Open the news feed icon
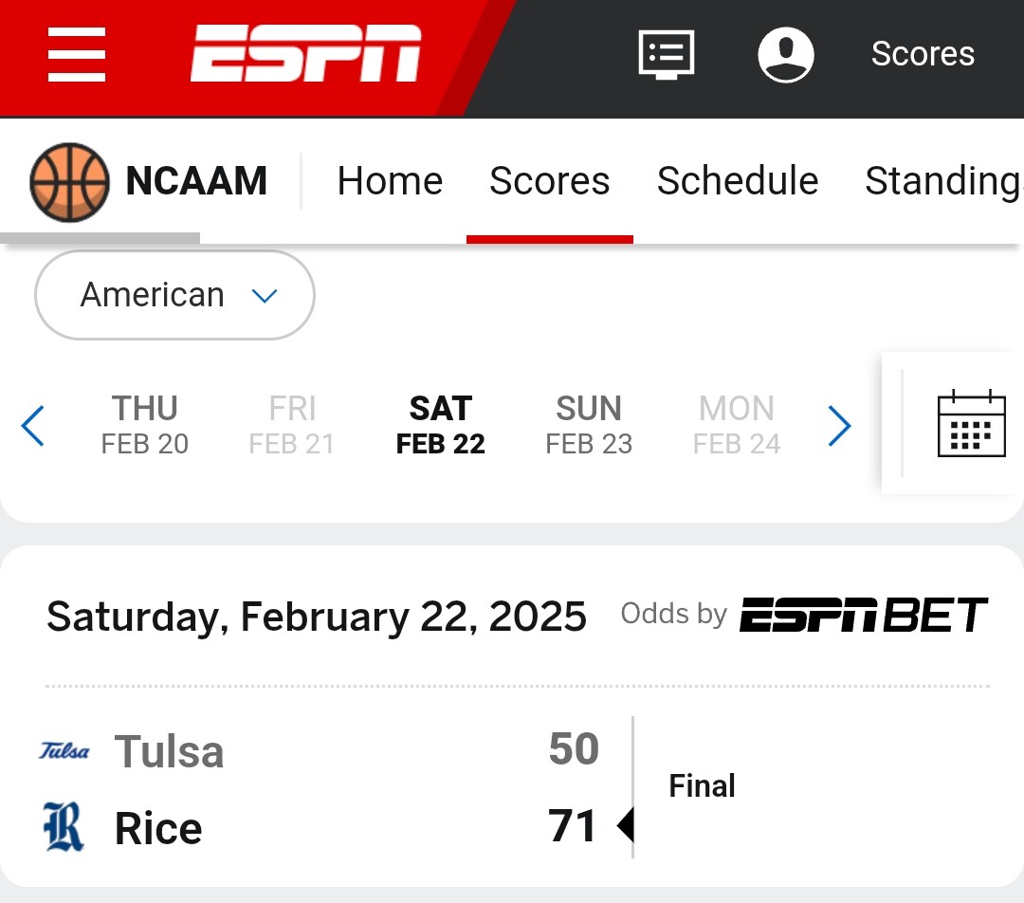The image size is (1024, 903). click(666, 54)
